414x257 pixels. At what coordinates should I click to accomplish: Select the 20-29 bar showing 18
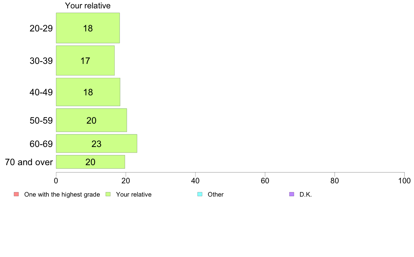tap(88, 28)
